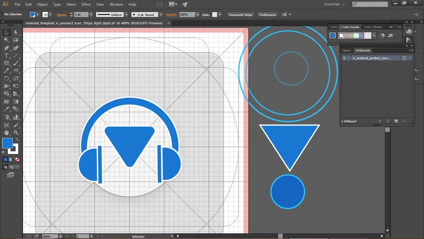Click the Document Setup button
This screenshot has height=239, width=424.
tap(241, 15)
